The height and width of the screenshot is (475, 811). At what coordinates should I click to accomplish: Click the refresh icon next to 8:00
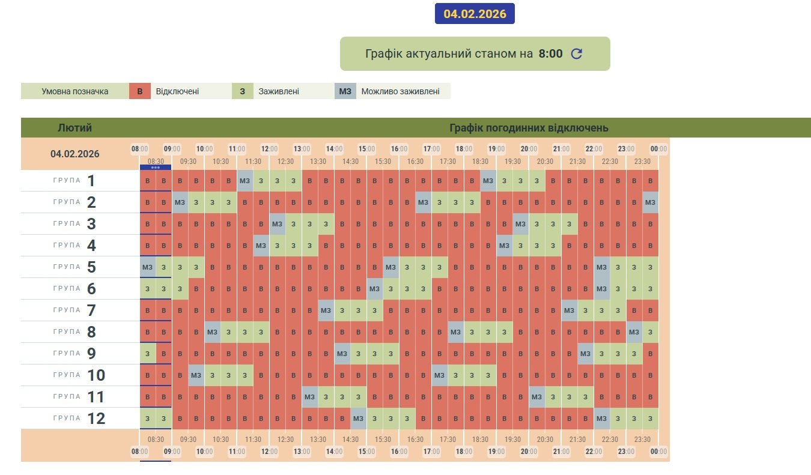coord(576,53)
